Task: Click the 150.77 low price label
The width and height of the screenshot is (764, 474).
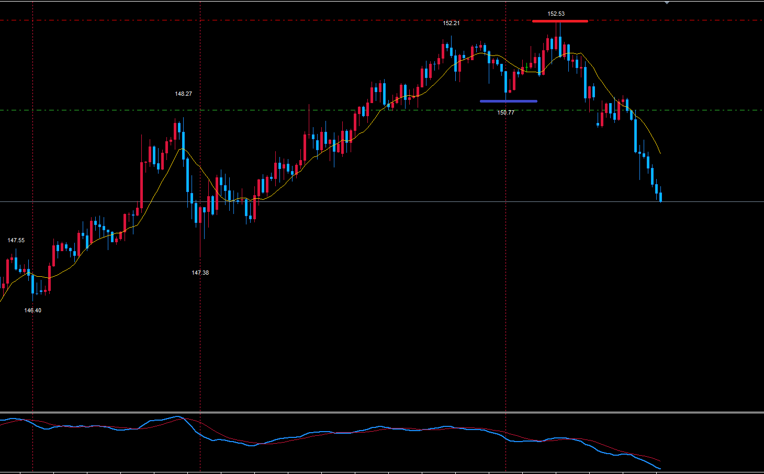Action: 505,112
